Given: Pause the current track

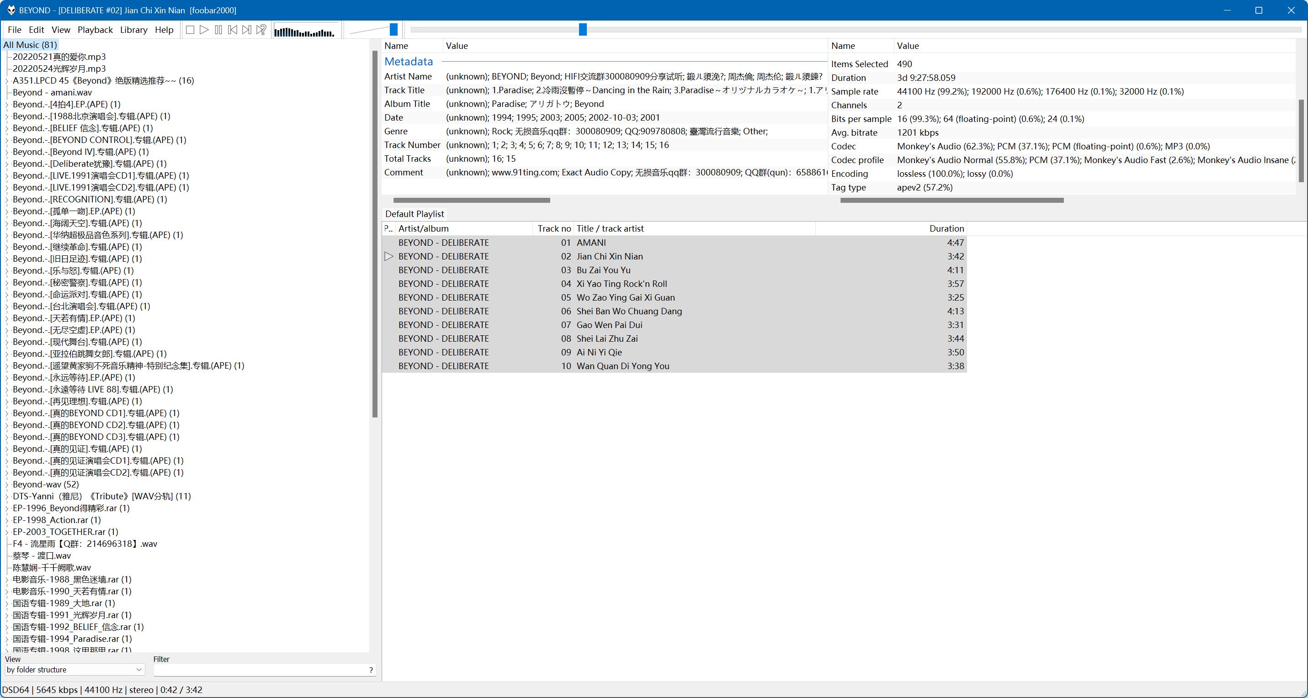Looking at the screenshot, I should point(218,30).
